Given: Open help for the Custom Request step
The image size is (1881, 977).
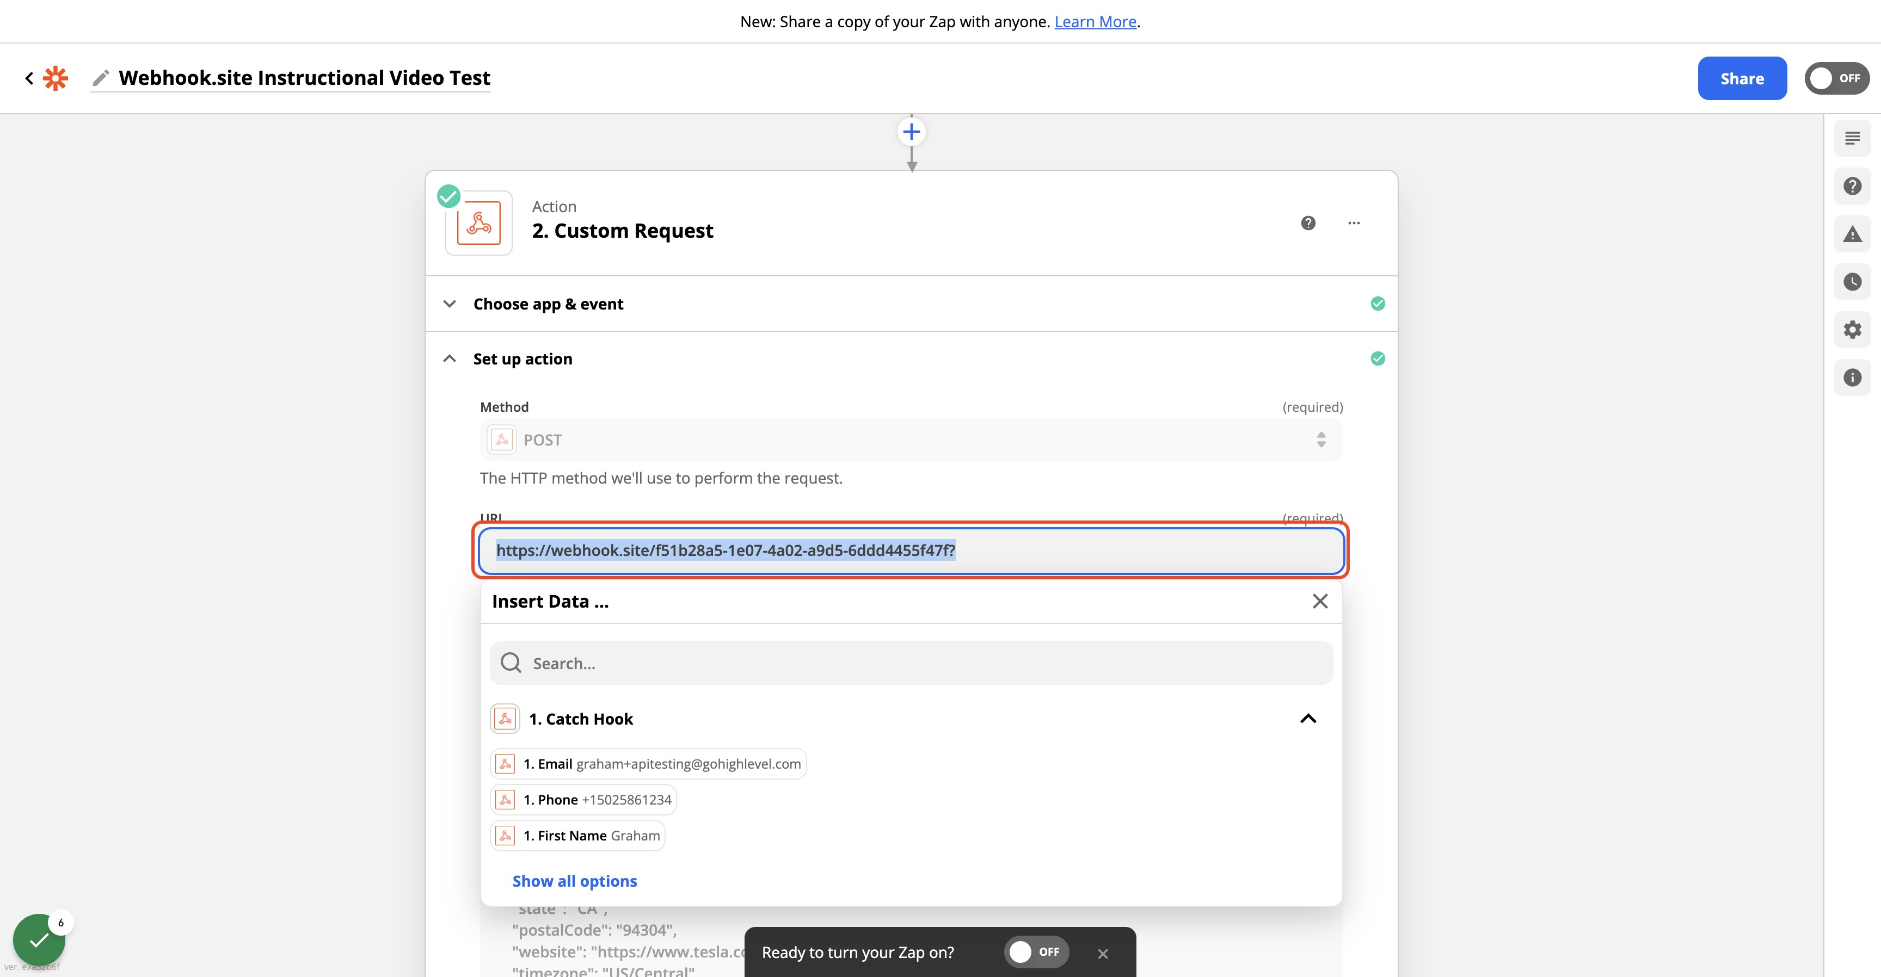Looking at the screenshot, I should click(x=1308, y=223).
